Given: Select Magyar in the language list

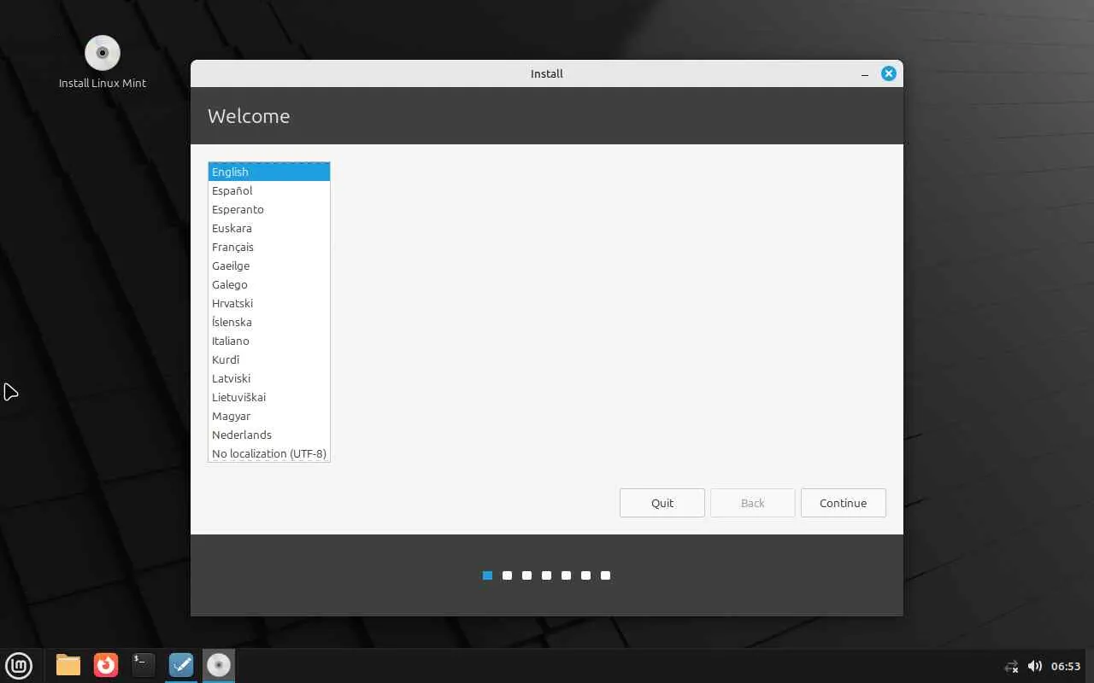Looking at the screenshot, I should (x=269, y=416).
